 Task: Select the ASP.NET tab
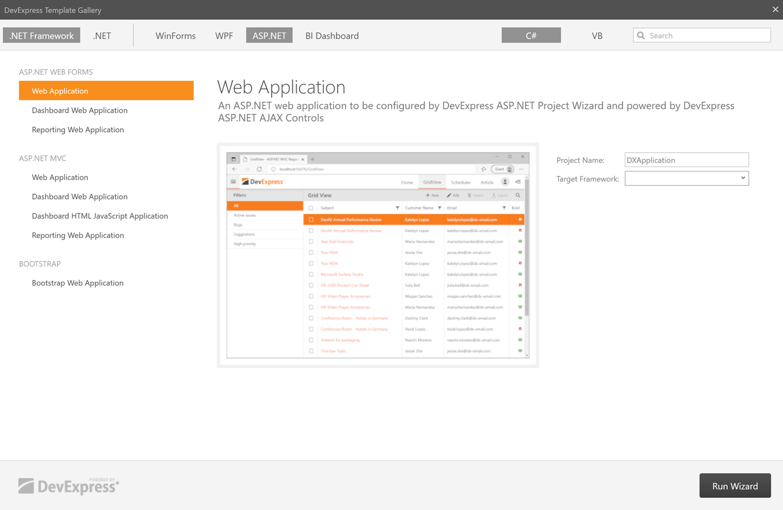(x=269, y=35)
